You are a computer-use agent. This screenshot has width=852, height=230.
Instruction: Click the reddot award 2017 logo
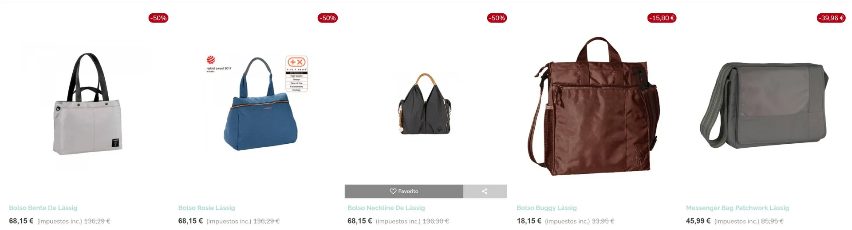[x=218, y=64]
